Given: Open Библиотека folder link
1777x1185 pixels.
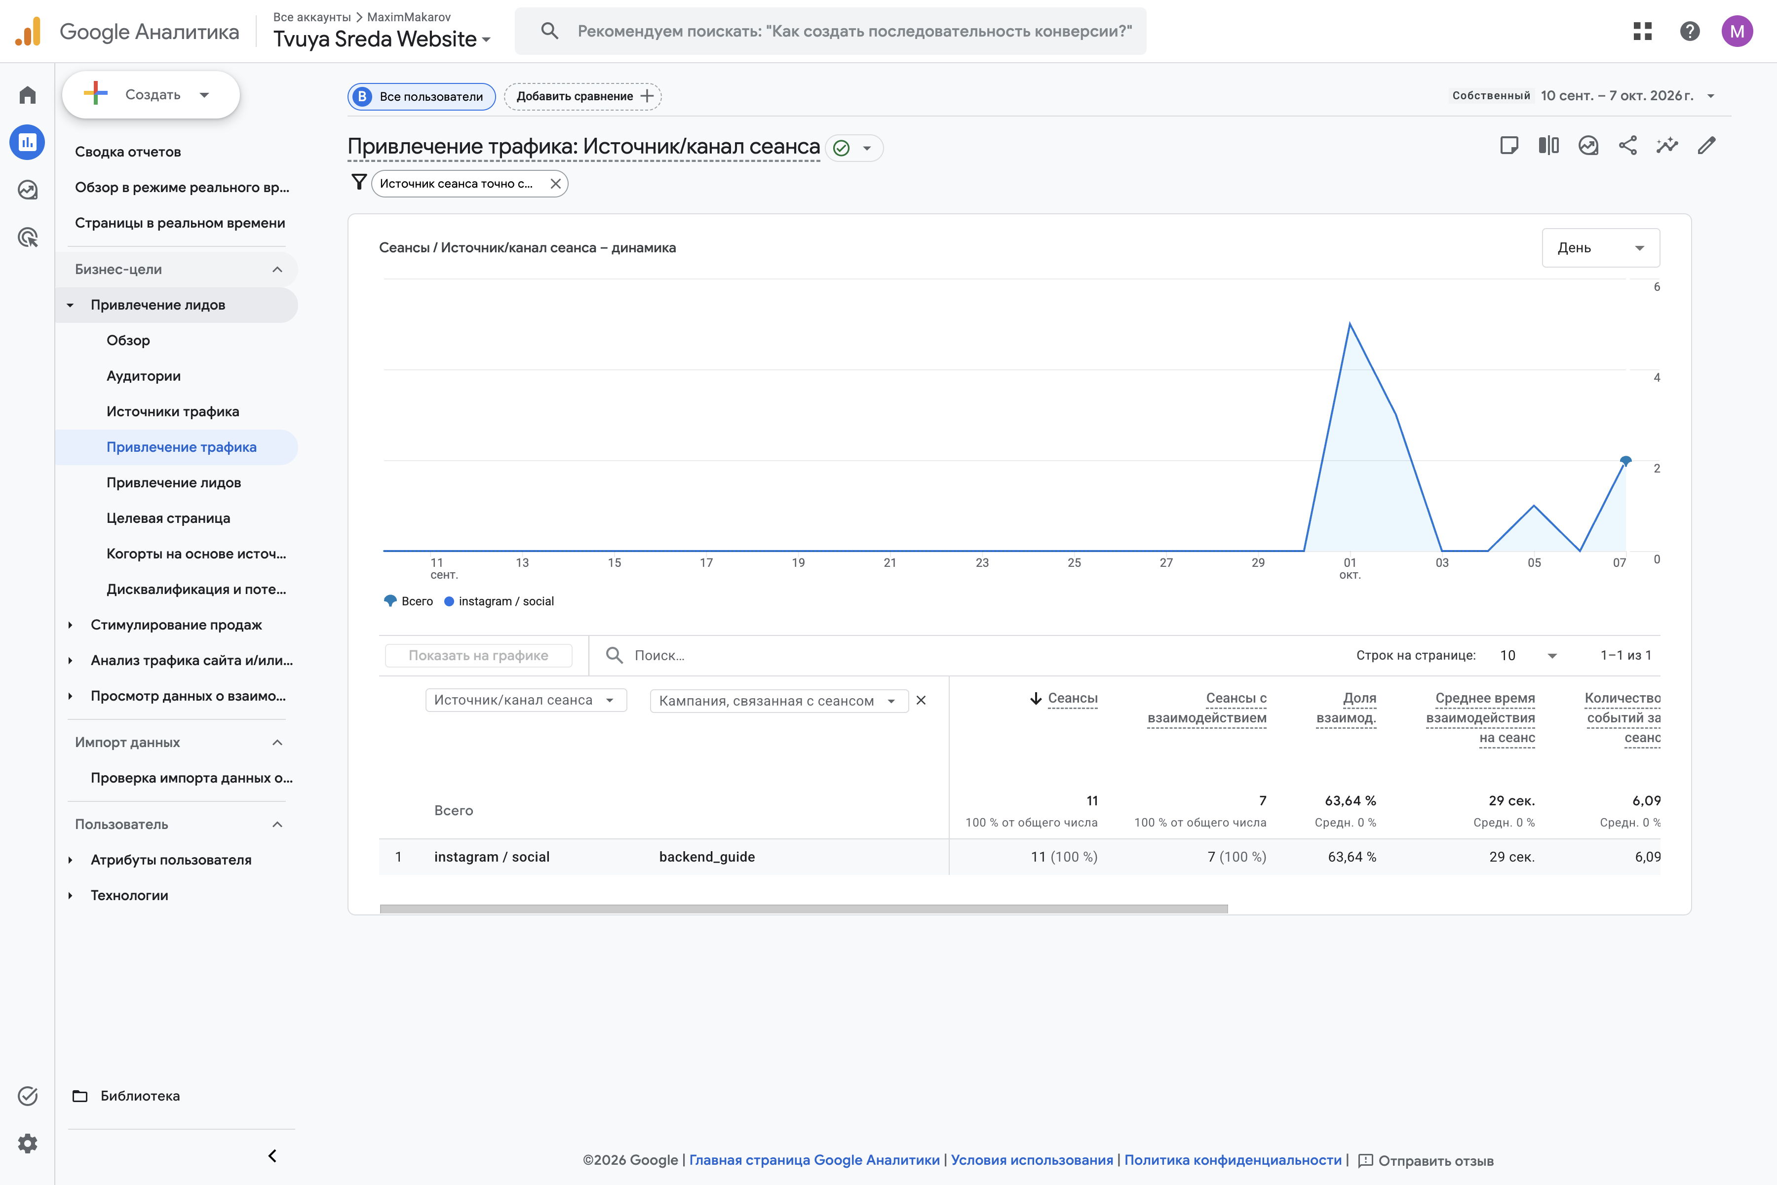Looking at the screenshot, I should 125,1096.
